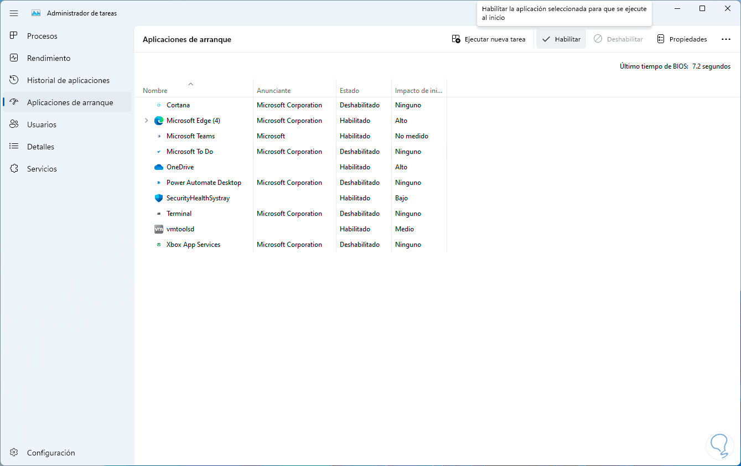The image size is (741, 466).
Task: Click the vmtoolsd vm icon
Action: point(159,229)
